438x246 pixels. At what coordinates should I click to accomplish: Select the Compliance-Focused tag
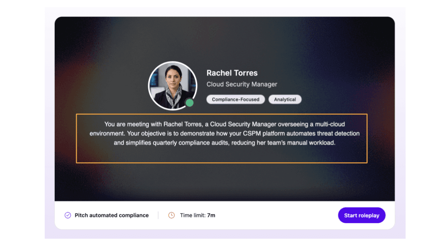pos(235,100)
